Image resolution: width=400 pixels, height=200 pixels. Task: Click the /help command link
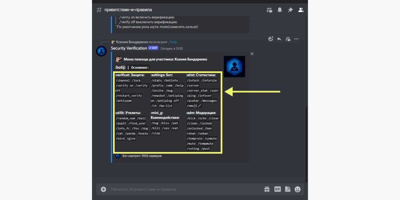pyautogui.click(x=173, y=42)
